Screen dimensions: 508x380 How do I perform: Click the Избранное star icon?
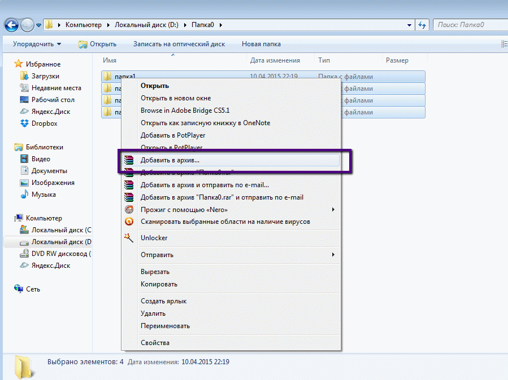19,64
